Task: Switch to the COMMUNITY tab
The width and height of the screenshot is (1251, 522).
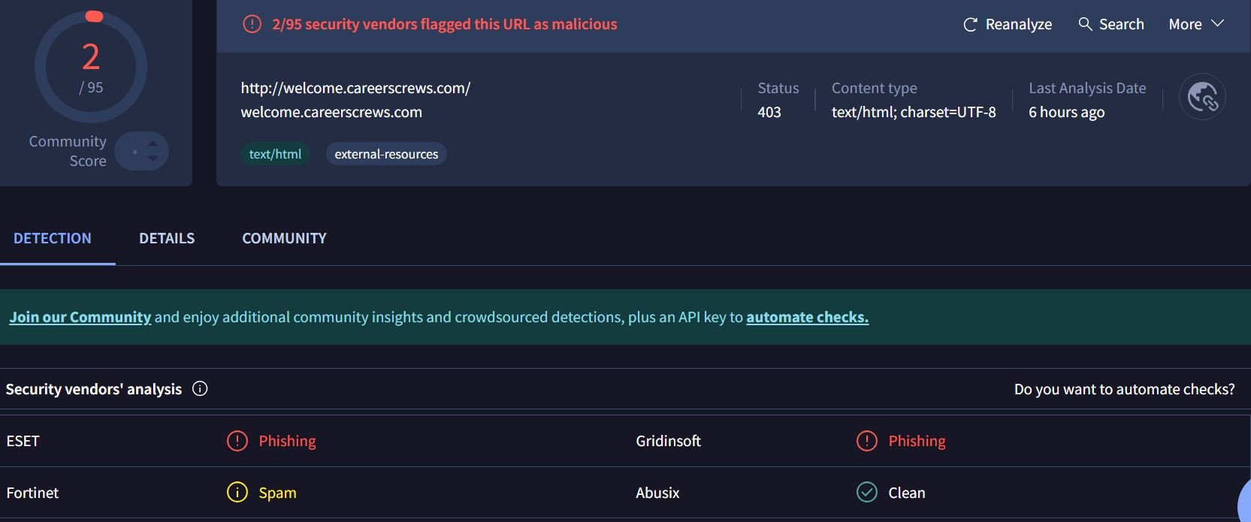Action: (284, 238)
